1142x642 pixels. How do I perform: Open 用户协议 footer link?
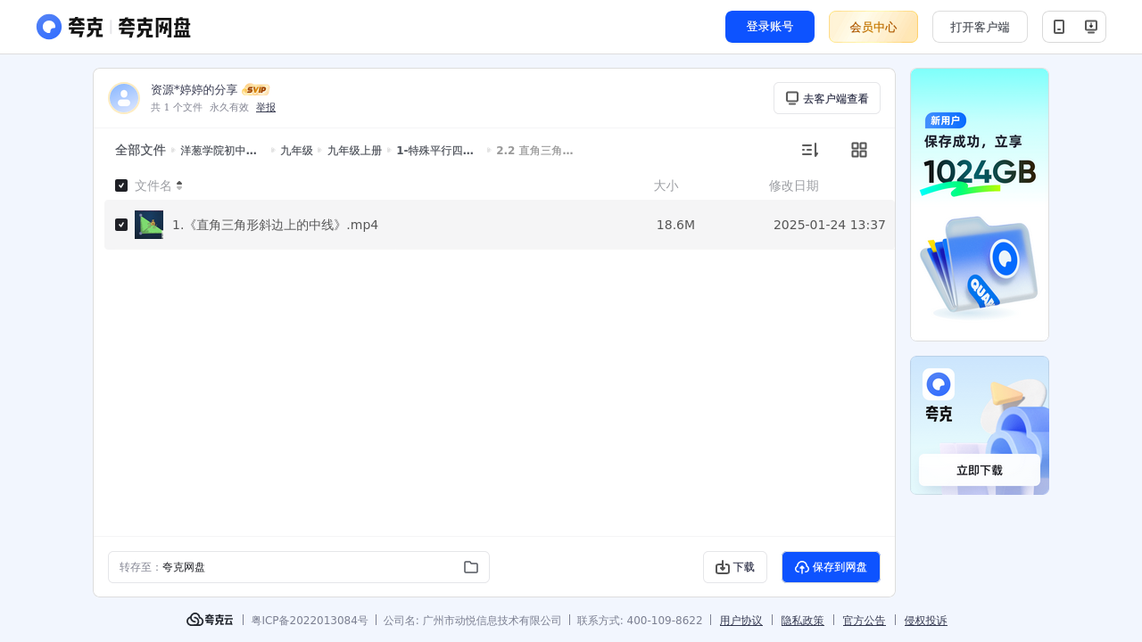pyautogui.click(x=741, y=621)
